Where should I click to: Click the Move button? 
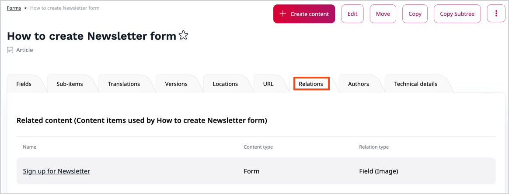click(x=383, y=14)
